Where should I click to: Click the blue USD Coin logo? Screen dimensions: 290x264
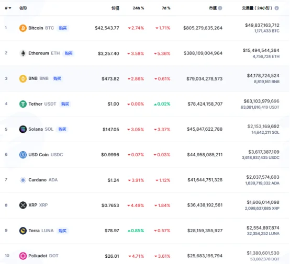(x=23, y=155)
